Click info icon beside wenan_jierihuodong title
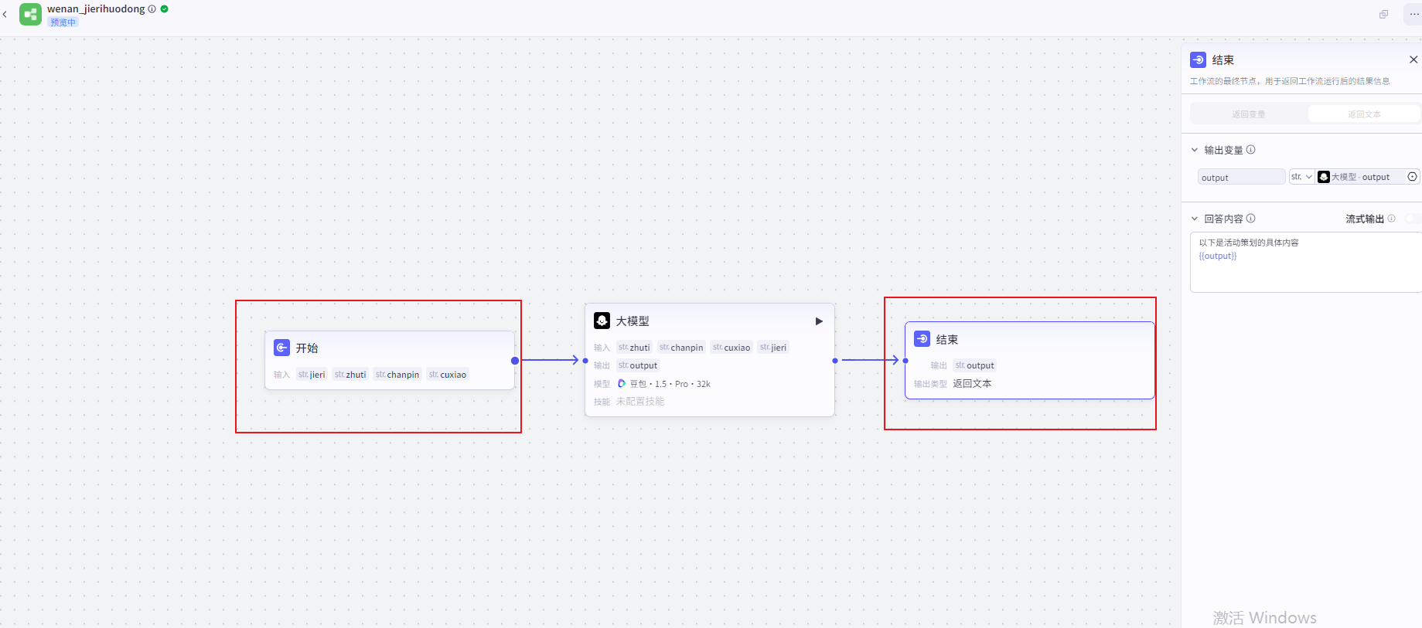The width and height of the screenshot is (1422, 628). pyautogui.click(x=152, y=9)
